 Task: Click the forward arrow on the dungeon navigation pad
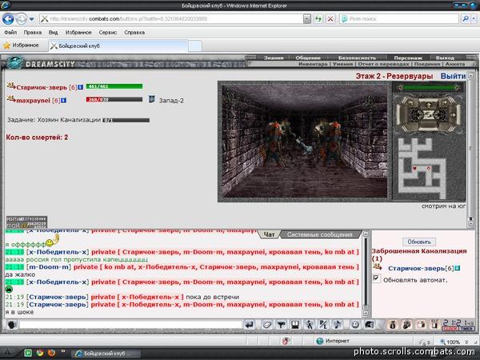[x=429, y=104]
